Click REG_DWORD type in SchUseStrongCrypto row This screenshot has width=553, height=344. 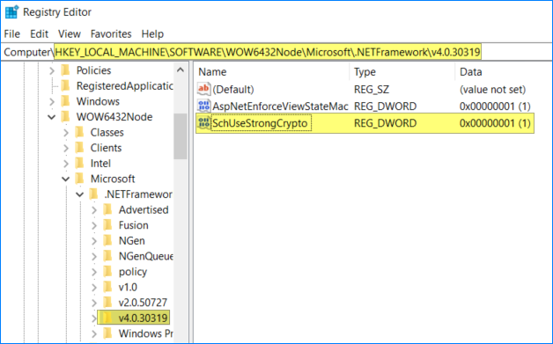[385, 123]
